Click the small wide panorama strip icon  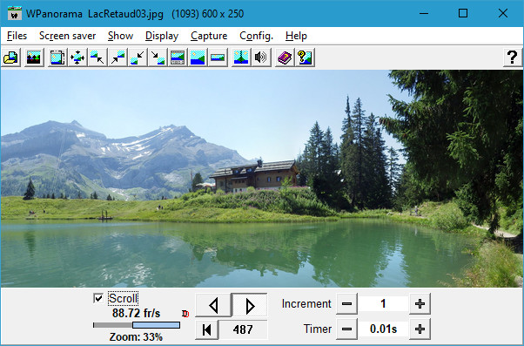(218, 58)
